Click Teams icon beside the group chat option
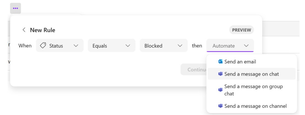The width and height of the screenshot is (305, 115). [220, 90]
